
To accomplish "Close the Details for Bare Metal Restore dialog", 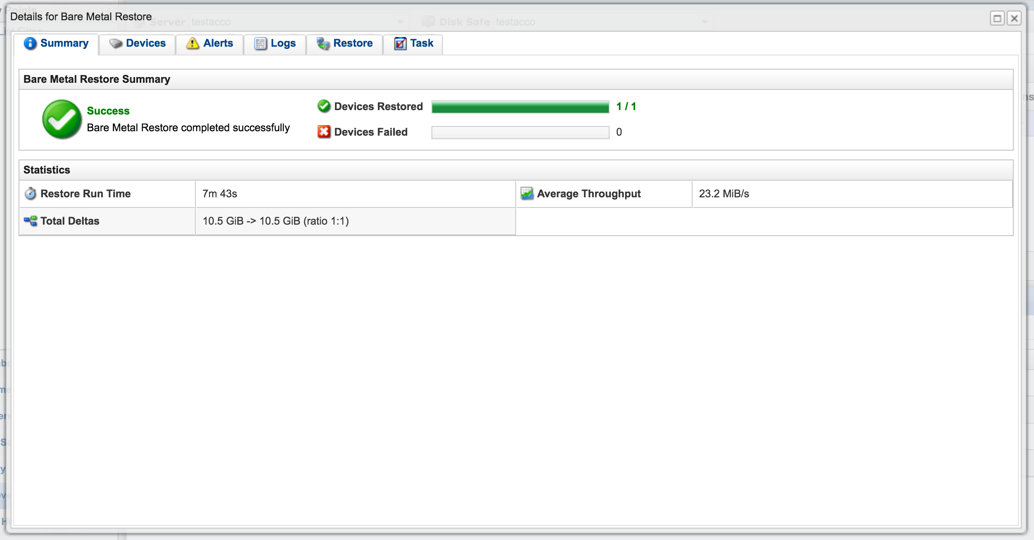I will coord(1014,18).
